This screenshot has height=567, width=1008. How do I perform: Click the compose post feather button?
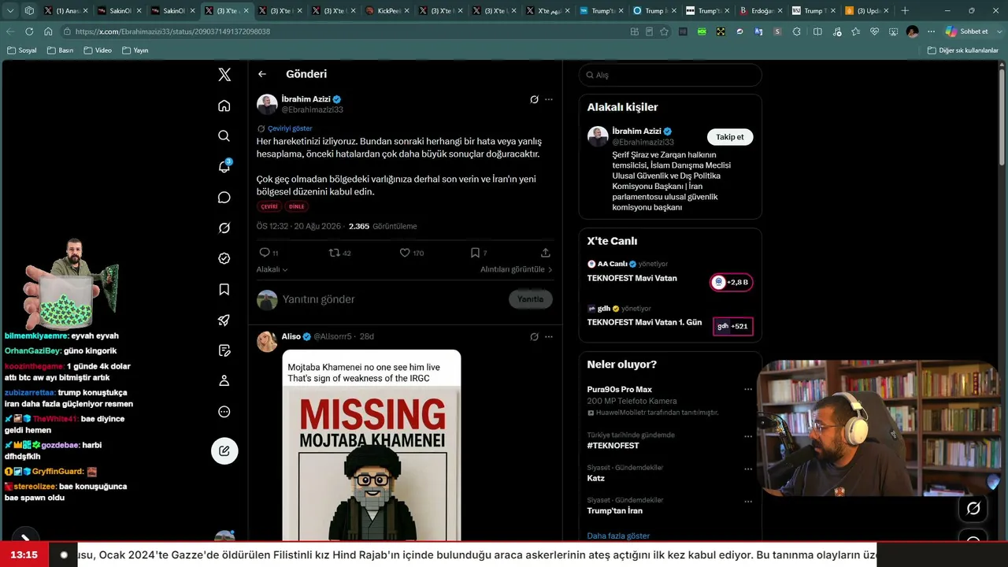click(224, 450)
